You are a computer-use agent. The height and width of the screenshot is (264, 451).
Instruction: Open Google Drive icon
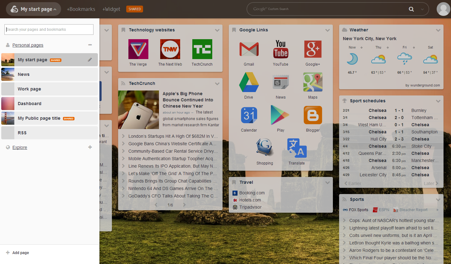point(248,82)
